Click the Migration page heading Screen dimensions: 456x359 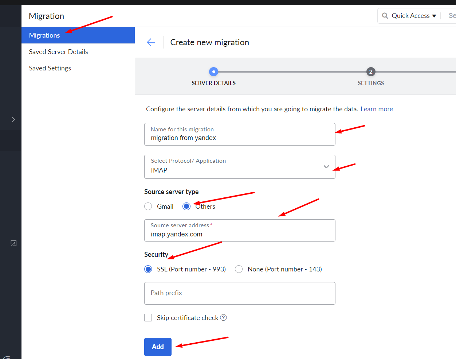point(47,16)
